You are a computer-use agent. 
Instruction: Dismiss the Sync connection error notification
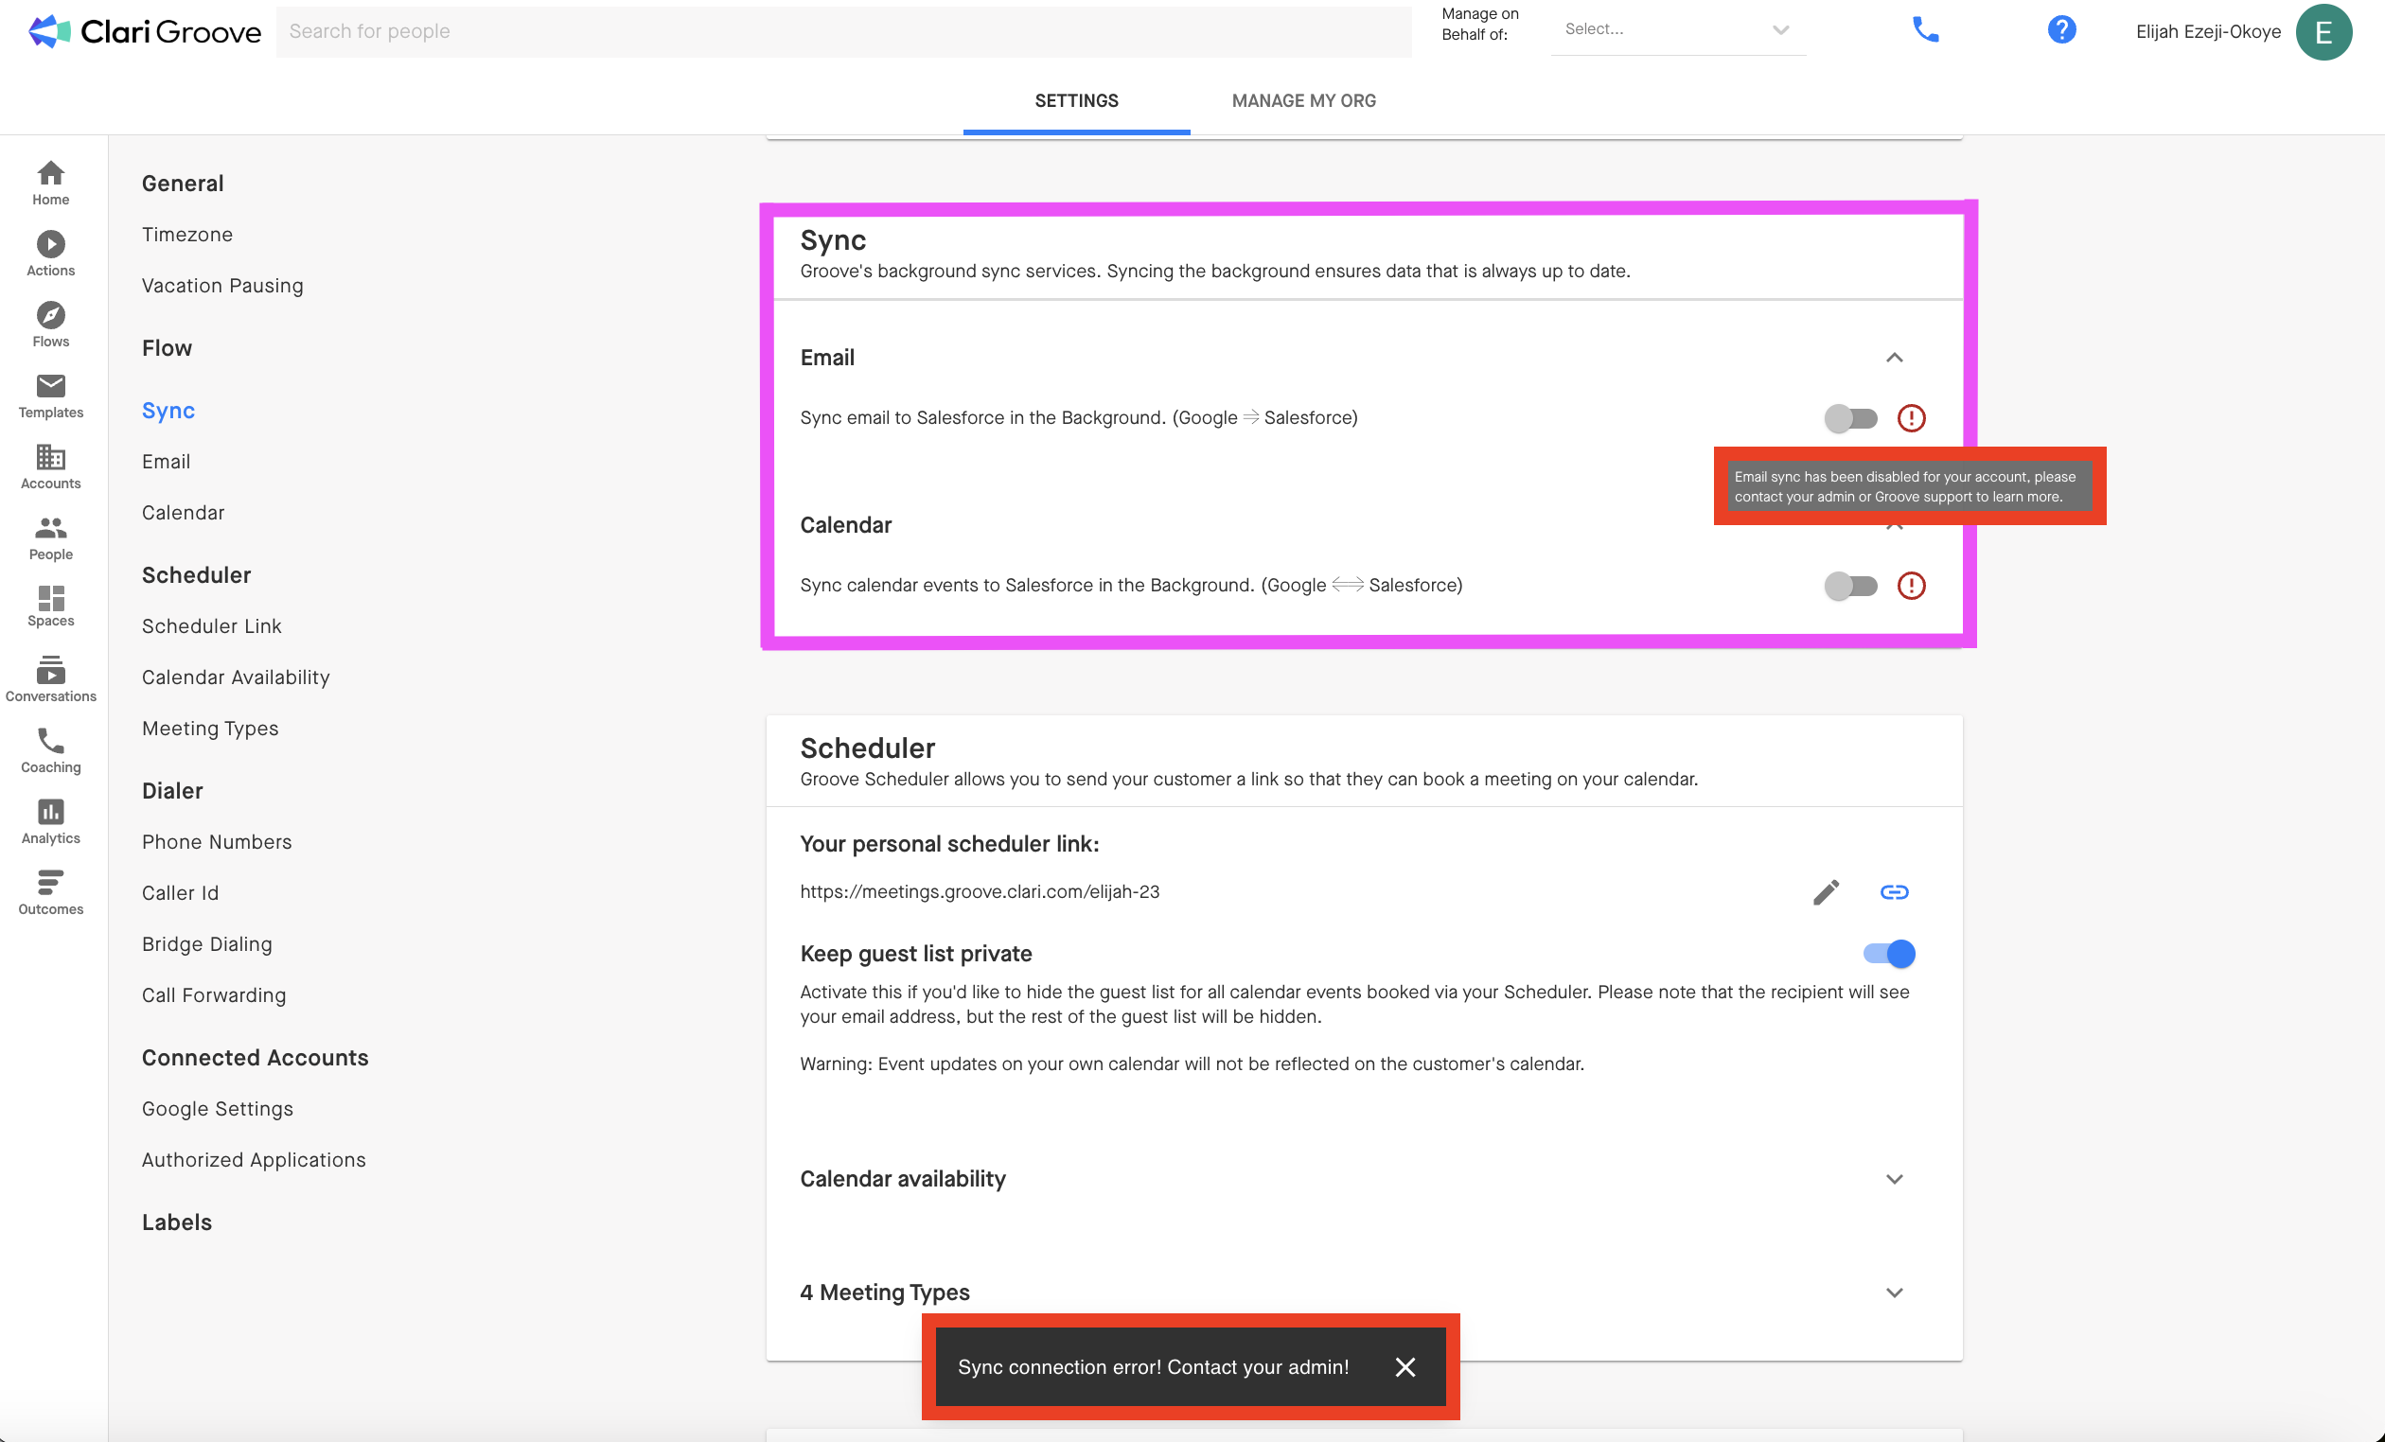(x=1404, y=1366)
